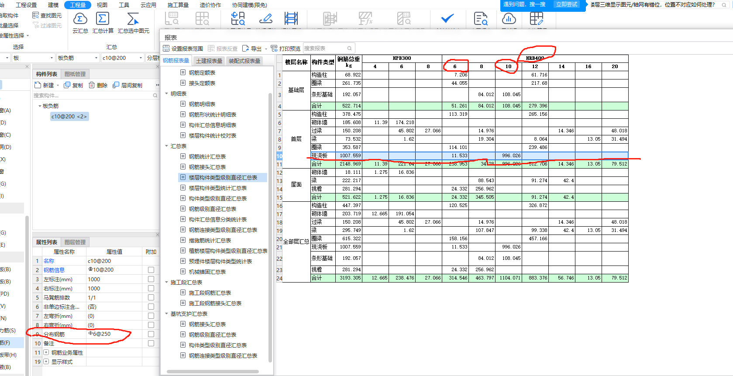
Task: Open 钢筋明细表 report
Action: 202,104
